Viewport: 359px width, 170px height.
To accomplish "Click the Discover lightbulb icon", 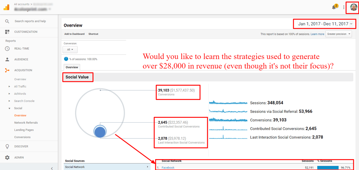I will coord(7,146).
